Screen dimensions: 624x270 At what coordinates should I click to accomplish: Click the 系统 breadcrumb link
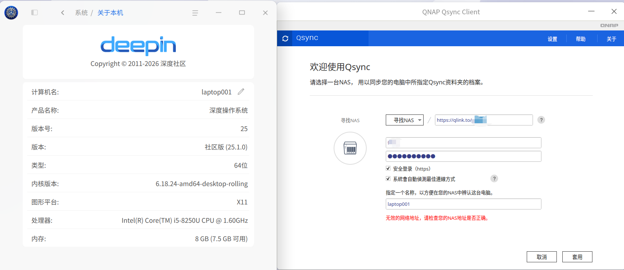tap(81, 13)
